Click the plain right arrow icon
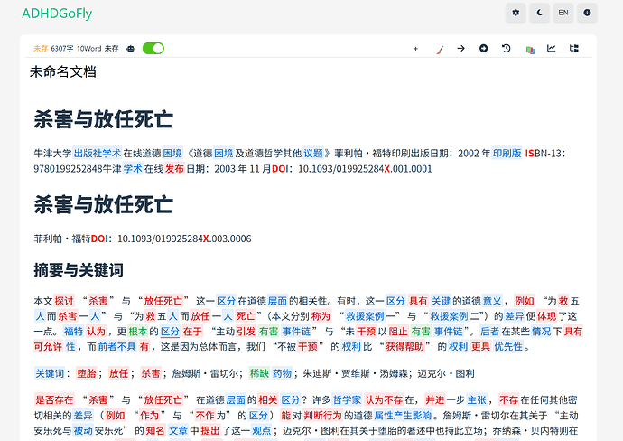This screenshot has height=441, width=623. 460,49
